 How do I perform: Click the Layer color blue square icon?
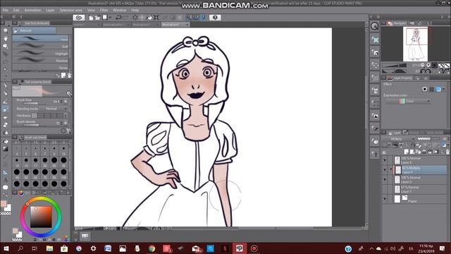[x=438, y=90]
